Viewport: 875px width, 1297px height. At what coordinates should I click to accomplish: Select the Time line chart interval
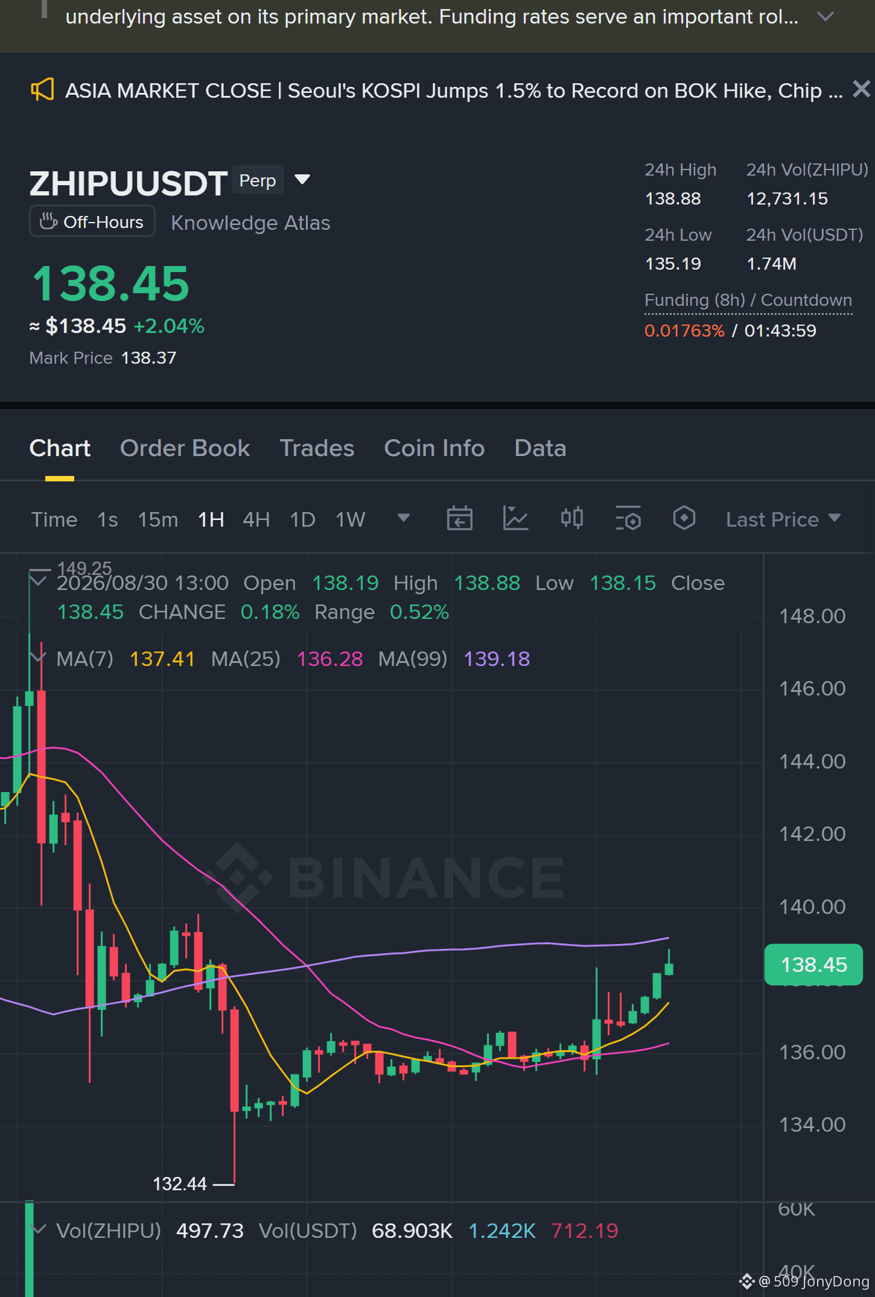click(54, 519)
